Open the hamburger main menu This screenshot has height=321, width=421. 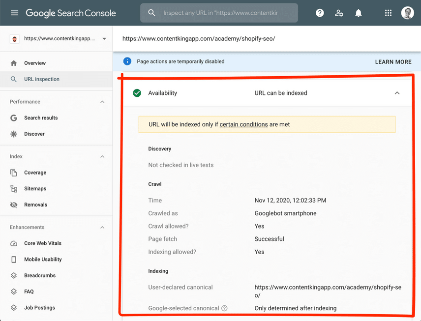[14, 13]
